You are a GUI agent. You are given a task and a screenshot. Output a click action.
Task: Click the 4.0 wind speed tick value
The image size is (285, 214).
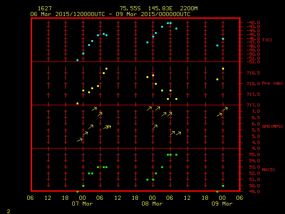point(256,148)
